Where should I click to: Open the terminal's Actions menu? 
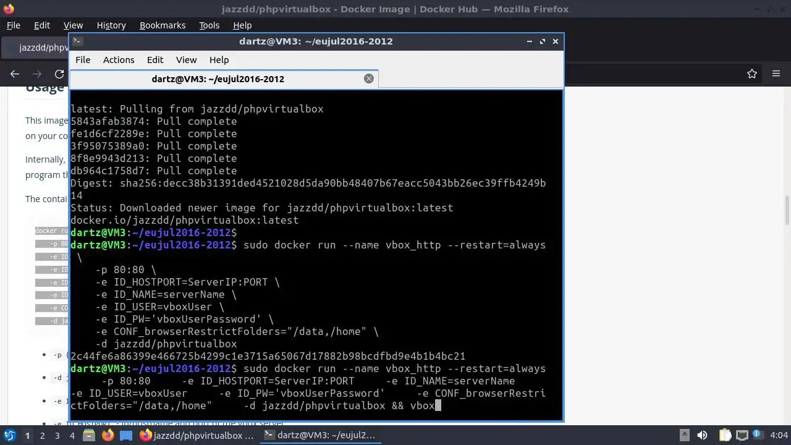pyautogui.click(x=119, y=60)
